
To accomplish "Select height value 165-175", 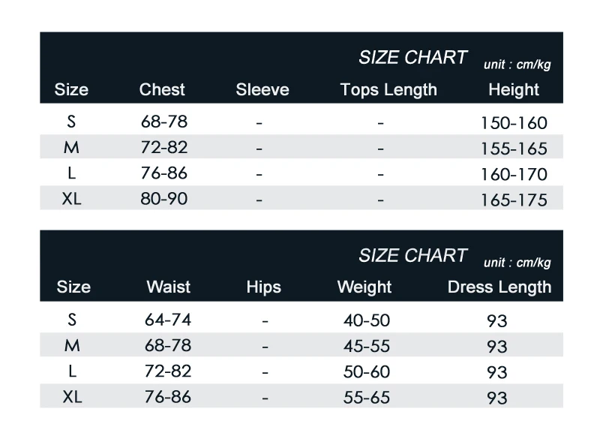I will click(x=514, y=200).
